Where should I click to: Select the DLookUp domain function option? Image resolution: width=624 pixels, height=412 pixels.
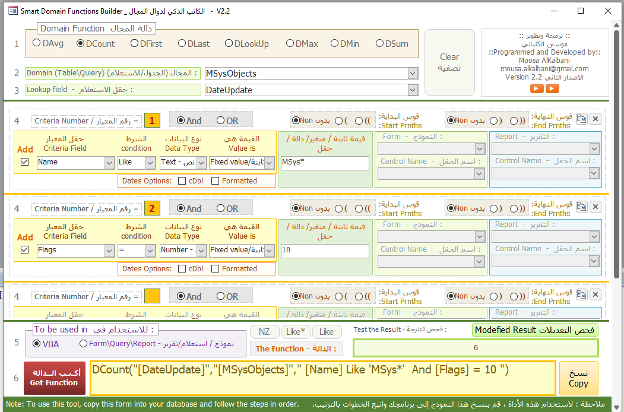tap(229, 43)
